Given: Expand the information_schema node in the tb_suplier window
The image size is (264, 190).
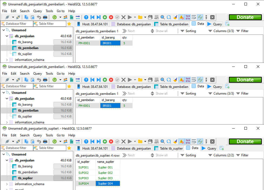Looking at the screenshot, I should [7, 184].
